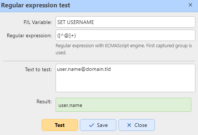Image resolution: width=198 pixels, height=135 pixels.
Task: Select the green Result output box
Action: pyautogui.click(x=124, y=105)
